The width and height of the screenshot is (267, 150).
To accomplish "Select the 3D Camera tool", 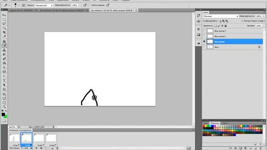I will coord(4,98).
